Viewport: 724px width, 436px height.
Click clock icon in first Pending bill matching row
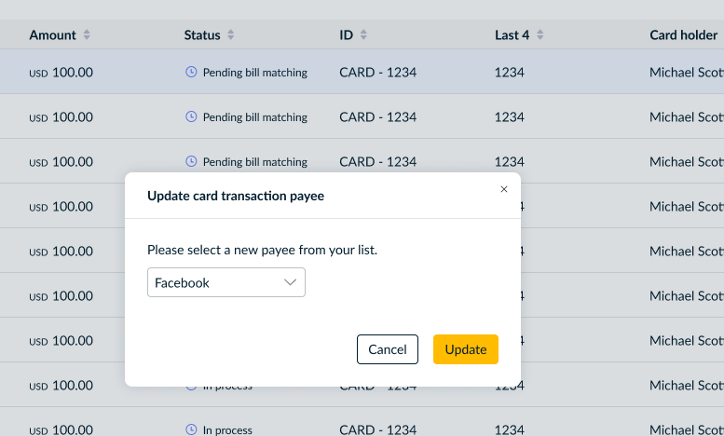pyautogui.click(x=191, y=72)
